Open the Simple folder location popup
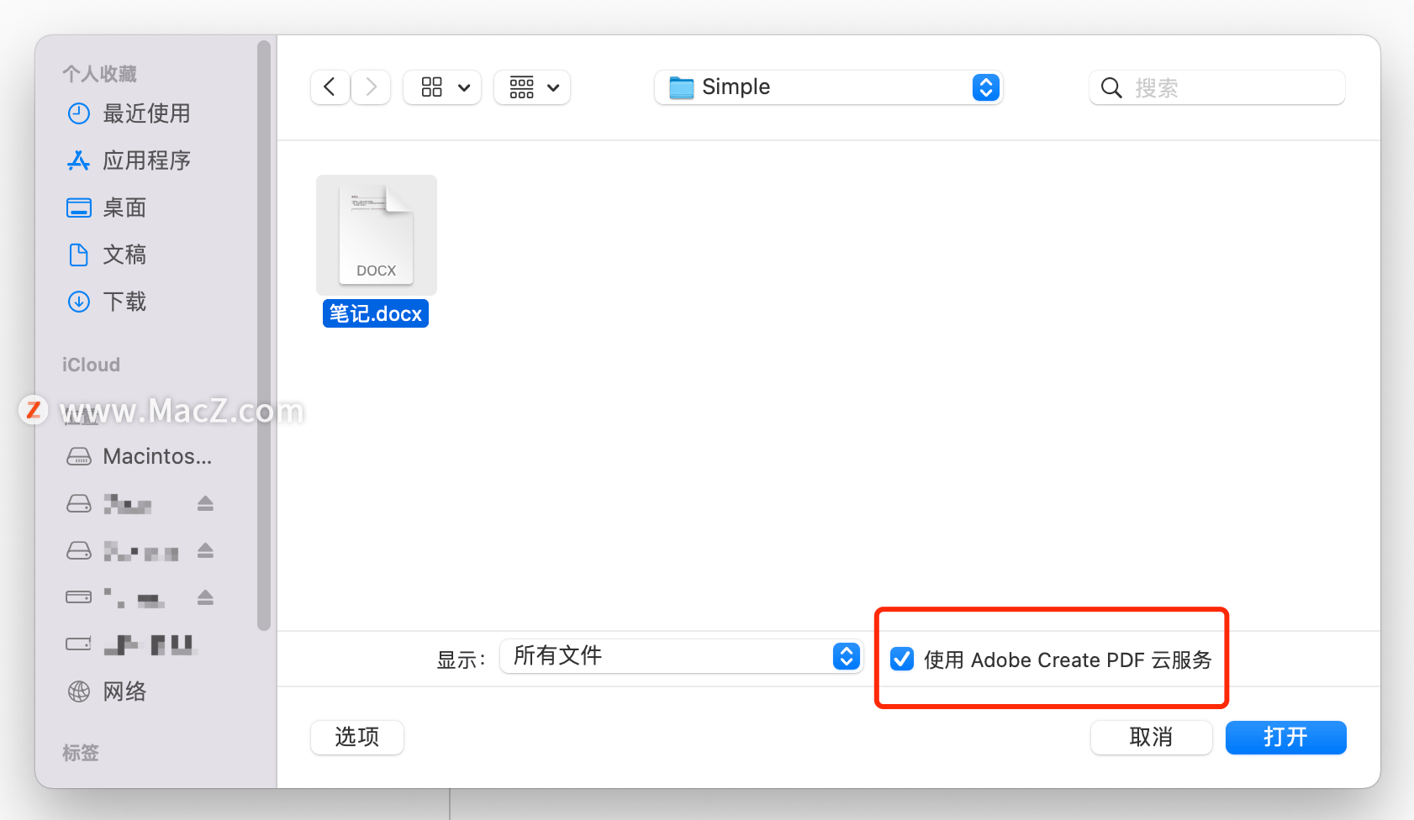Image resolution: width=1414 pixels, height=820 pixels. pyautogui.click(x=828, y=87)
